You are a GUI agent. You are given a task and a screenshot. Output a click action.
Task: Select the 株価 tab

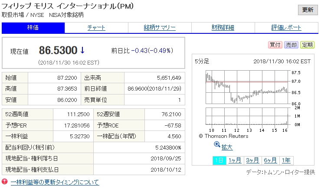click(33, 28)
